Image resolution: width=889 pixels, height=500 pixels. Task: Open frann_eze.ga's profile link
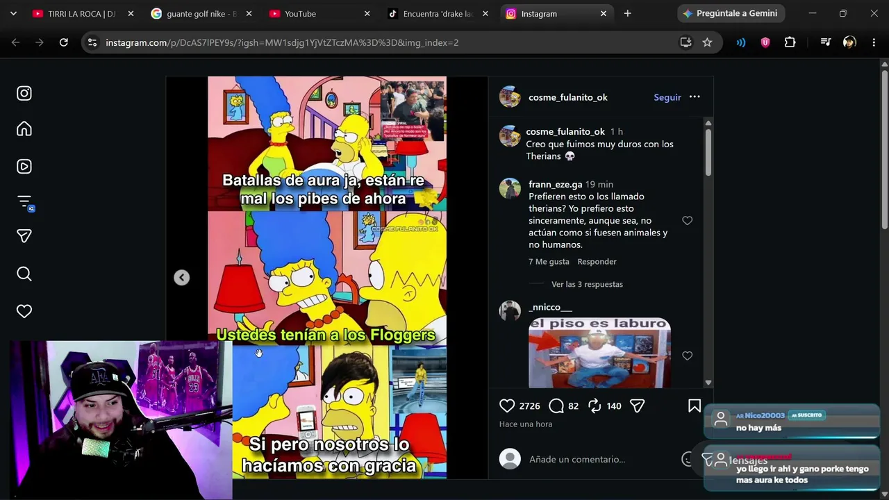556,184
